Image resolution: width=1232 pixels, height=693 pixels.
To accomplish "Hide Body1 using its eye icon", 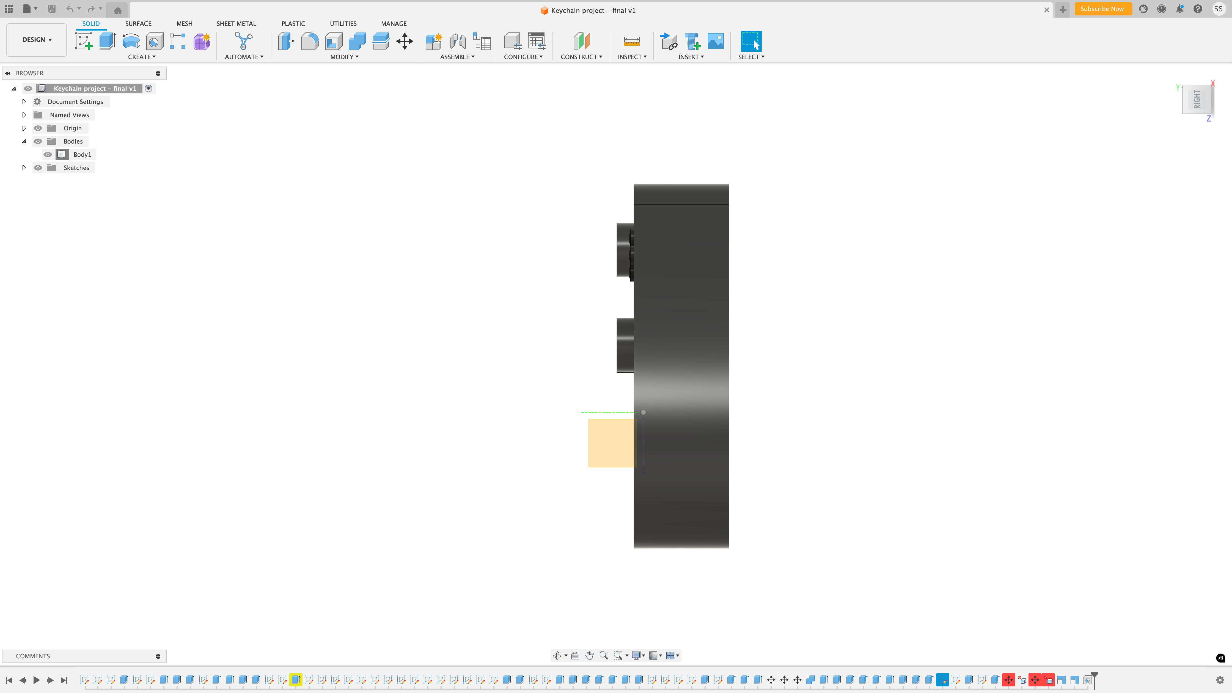I will (x=48, y=155).
